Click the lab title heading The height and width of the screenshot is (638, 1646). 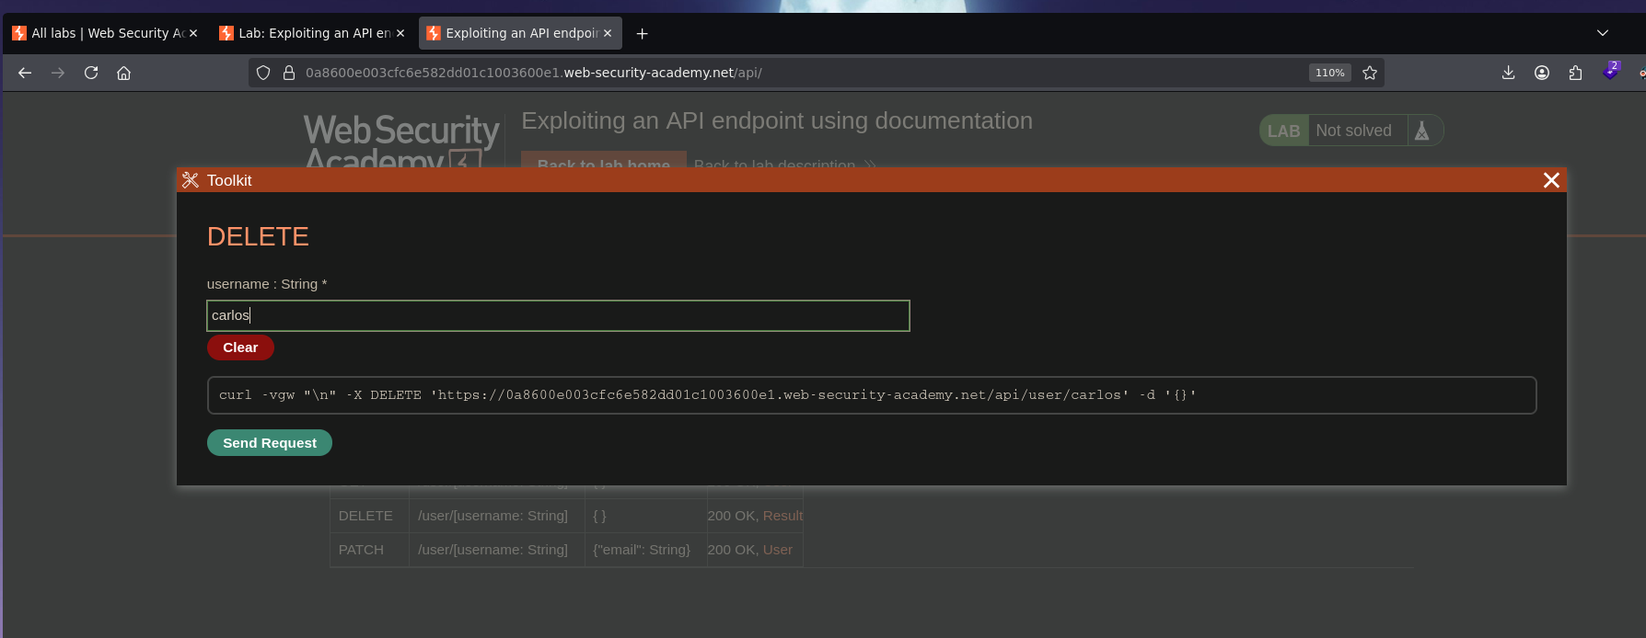[x=777, y=120]
